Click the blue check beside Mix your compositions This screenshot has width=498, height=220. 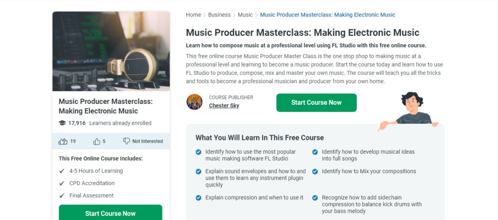pyautogui.click(x=315, y=171)
